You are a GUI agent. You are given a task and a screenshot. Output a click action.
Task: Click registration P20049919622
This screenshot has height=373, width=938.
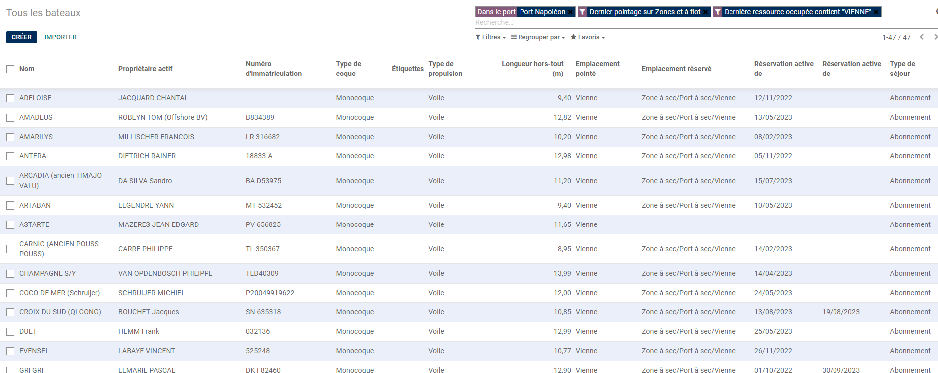270,293
